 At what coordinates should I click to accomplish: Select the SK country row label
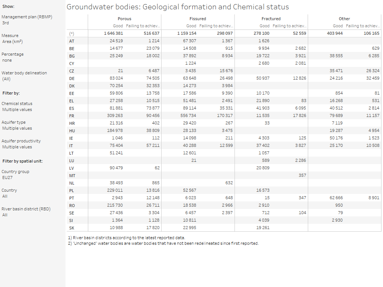[71, 228]
